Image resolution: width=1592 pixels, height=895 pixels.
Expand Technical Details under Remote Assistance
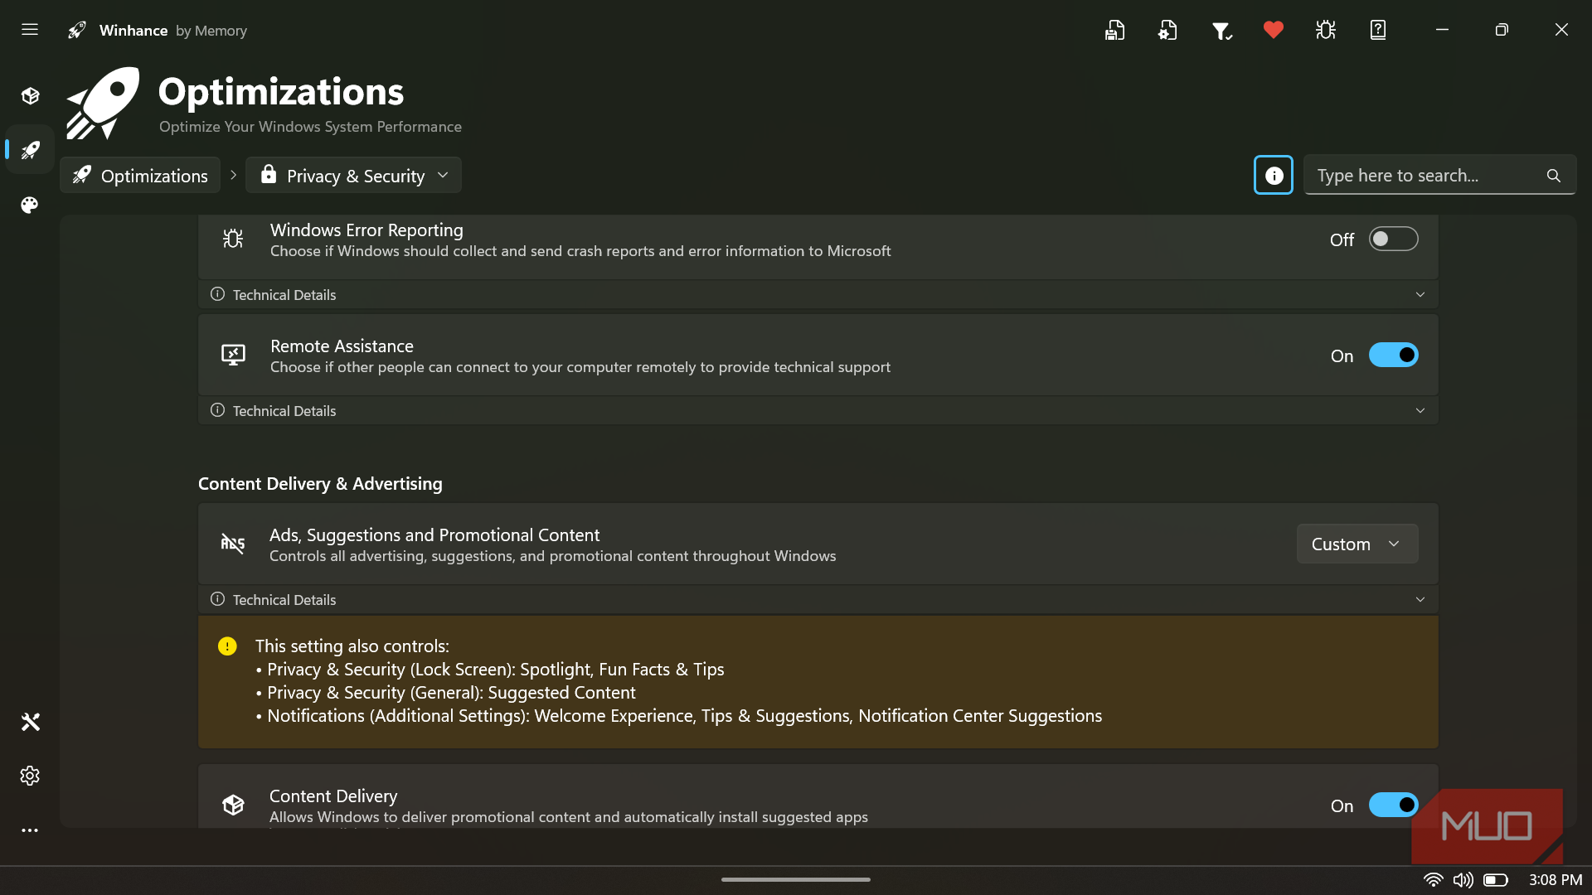tap(818, 410)
